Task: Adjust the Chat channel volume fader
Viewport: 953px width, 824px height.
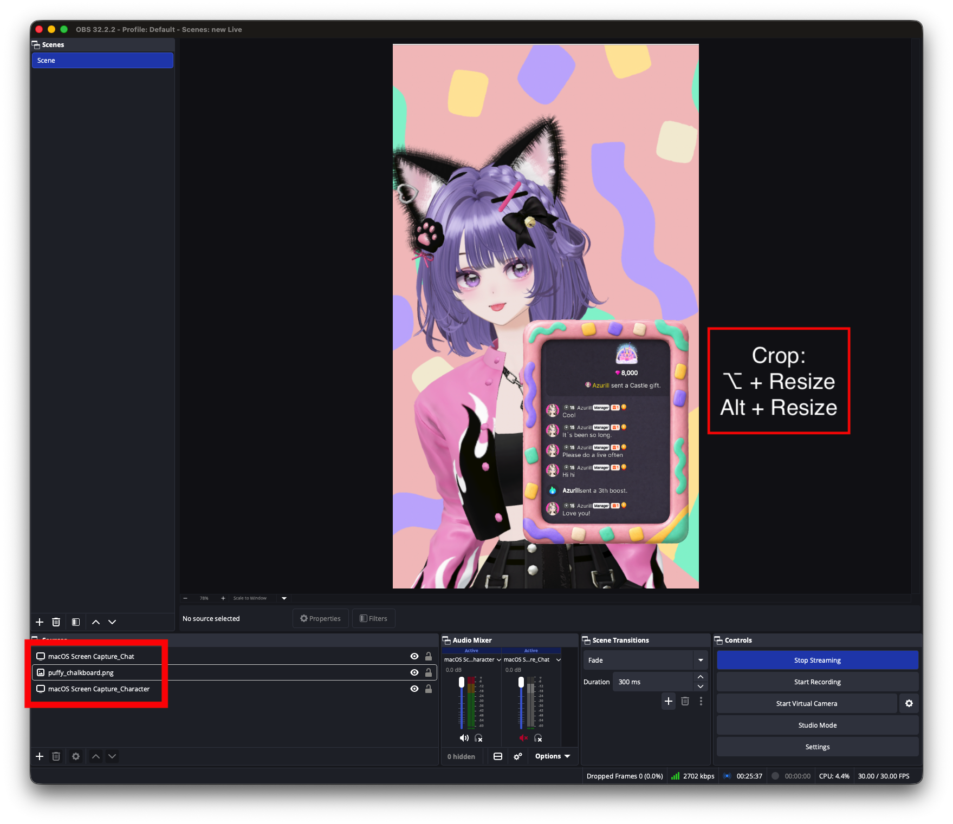Action: pyautogui.click(x=521, y=682)
